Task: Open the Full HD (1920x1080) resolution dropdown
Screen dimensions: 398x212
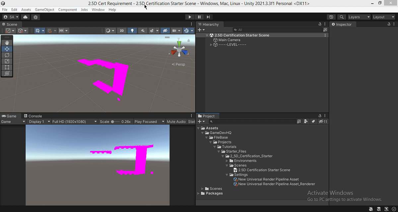Action: coord(74,122)
